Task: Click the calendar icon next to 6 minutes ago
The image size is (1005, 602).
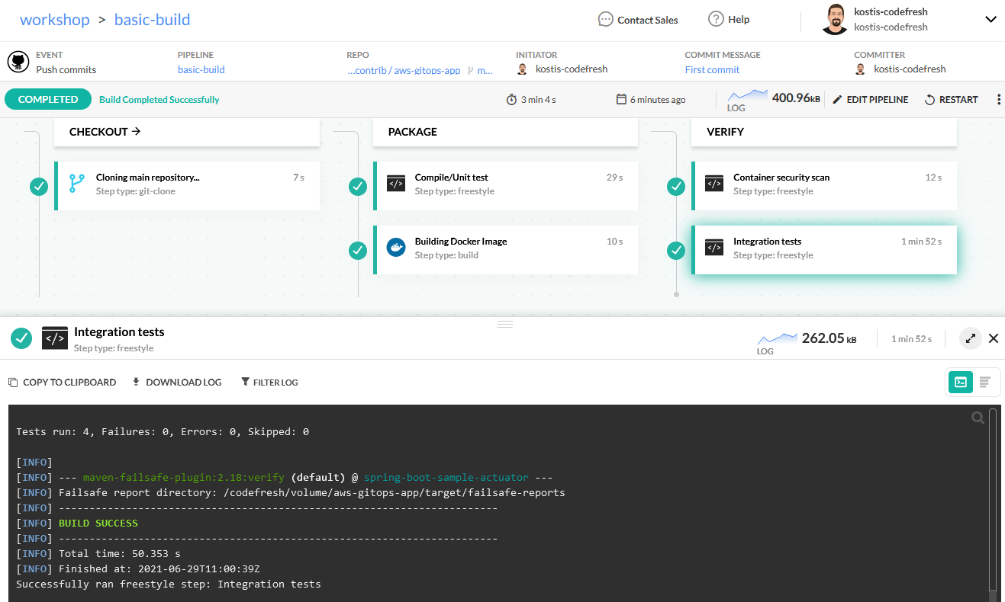Action: pyautogui.click(x=621, y=100)
